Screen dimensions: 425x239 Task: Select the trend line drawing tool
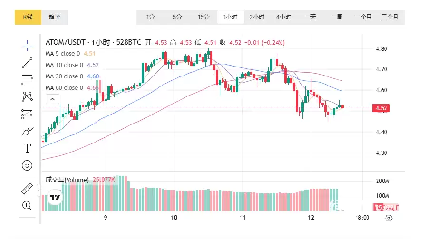pos(27,62)
